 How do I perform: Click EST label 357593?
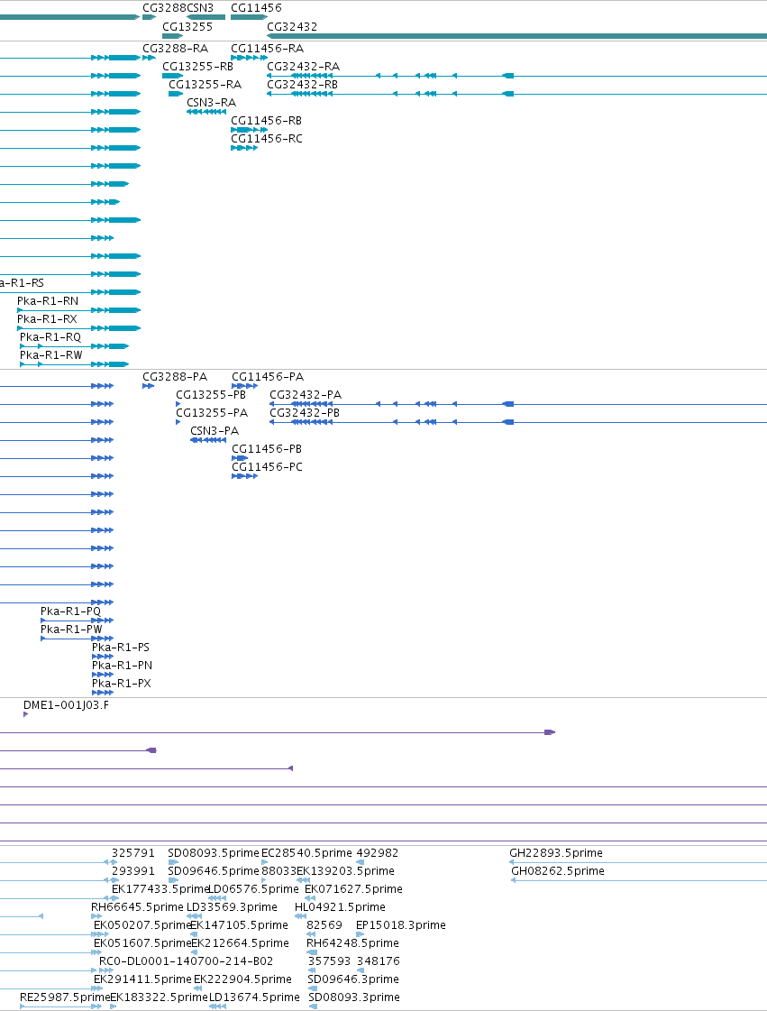(329, 961)
